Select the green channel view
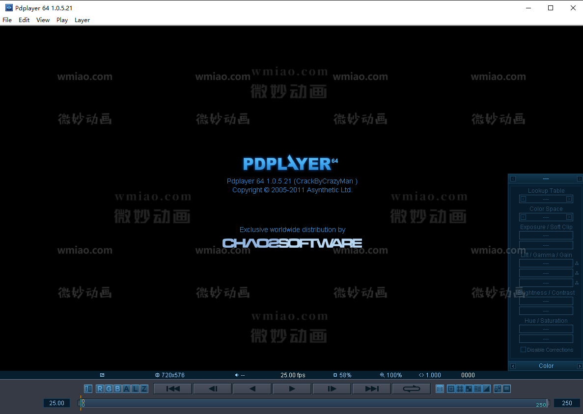This screenshot has height=414, width=583. 109,388
